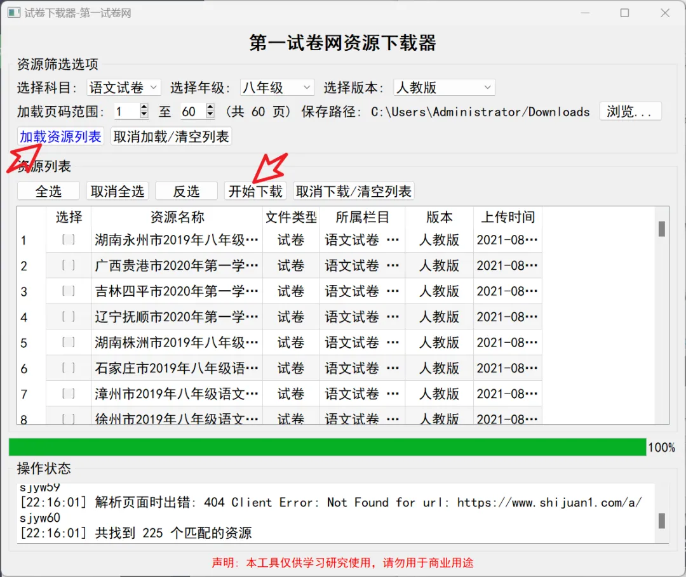Deselect all using 取消全选
Image resolution: width=686 pixels, height=577 pixels.
(x=117, y=191)
